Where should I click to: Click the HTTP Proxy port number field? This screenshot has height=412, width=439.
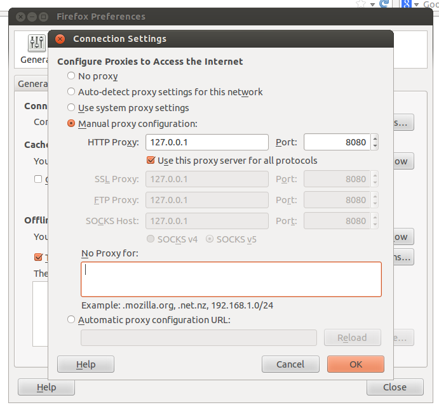337,142
